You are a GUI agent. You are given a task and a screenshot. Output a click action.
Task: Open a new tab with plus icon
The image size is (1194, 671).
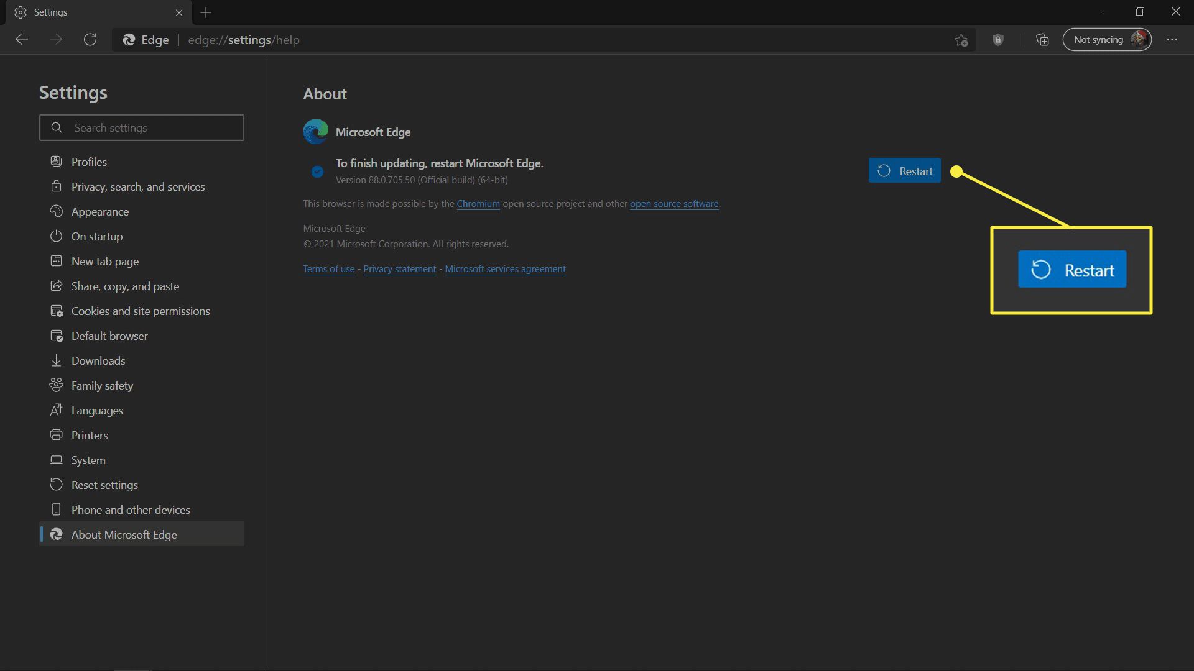tap(206, 12)
